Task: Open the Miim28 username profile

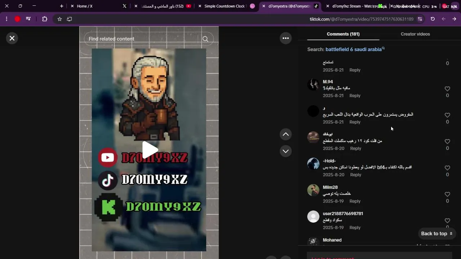Action: point(330,187)
